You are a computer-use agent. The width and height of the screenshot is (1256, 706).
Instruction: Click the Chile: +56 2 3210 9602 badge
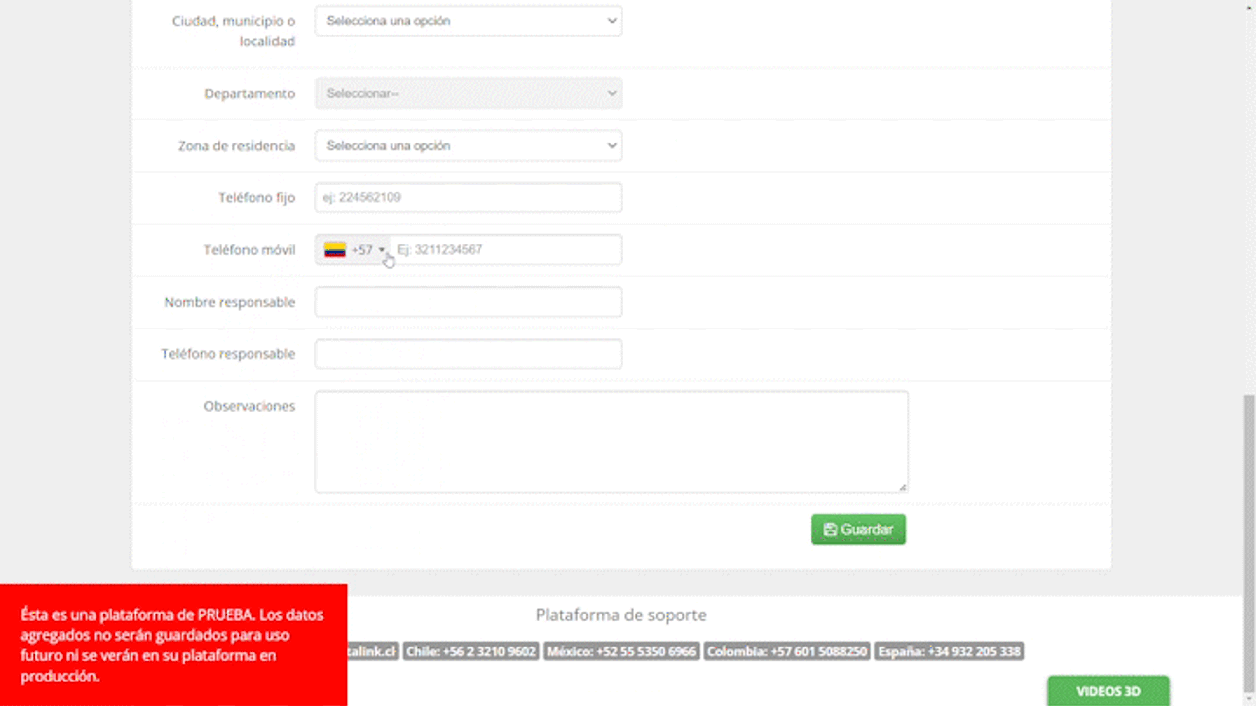pos(471,651)
